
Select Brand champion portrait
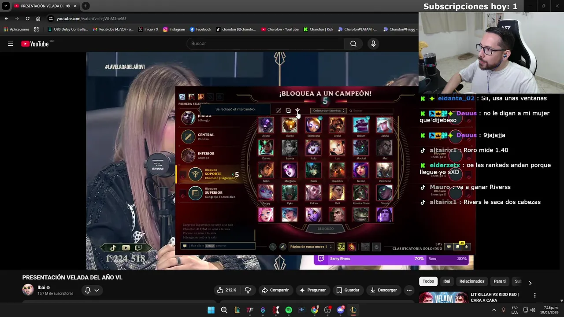337,125
